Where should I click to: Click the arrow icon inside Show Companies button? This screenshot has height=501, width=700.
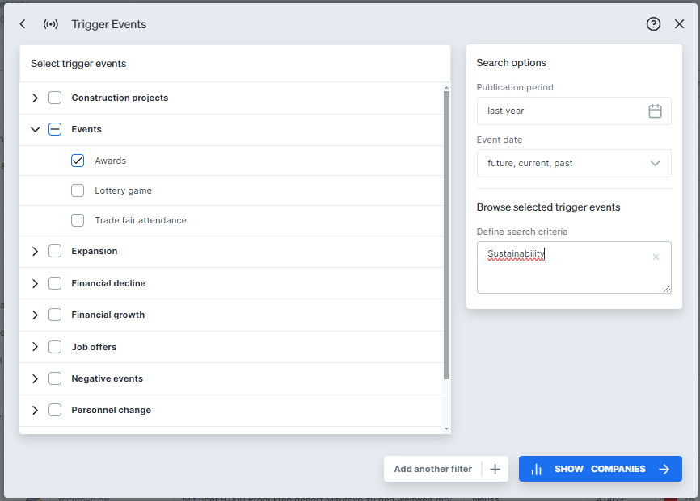[664, 469]
